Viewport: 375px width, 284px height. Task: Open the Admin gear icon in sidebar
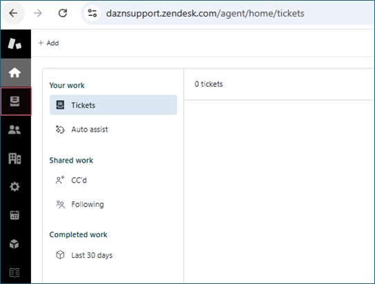[x=15, y=187]
